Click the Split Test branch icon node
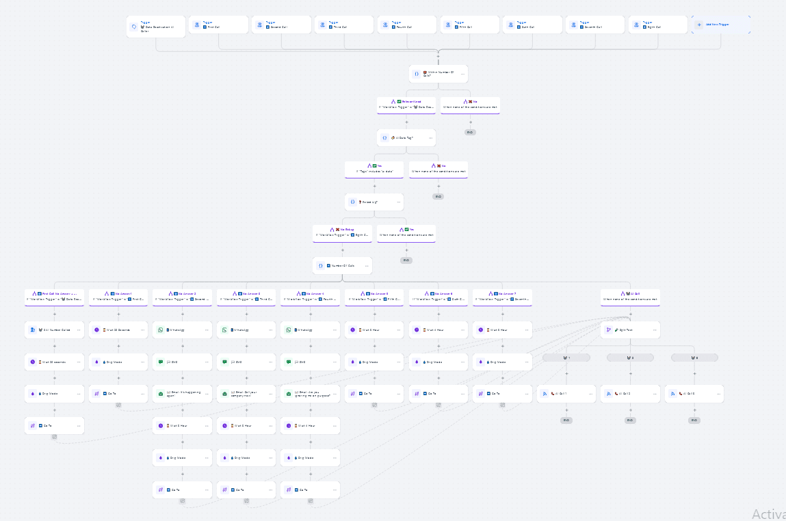Image resolution: width=786 pixels, height=521 pixels. click(x=608, y=330)
